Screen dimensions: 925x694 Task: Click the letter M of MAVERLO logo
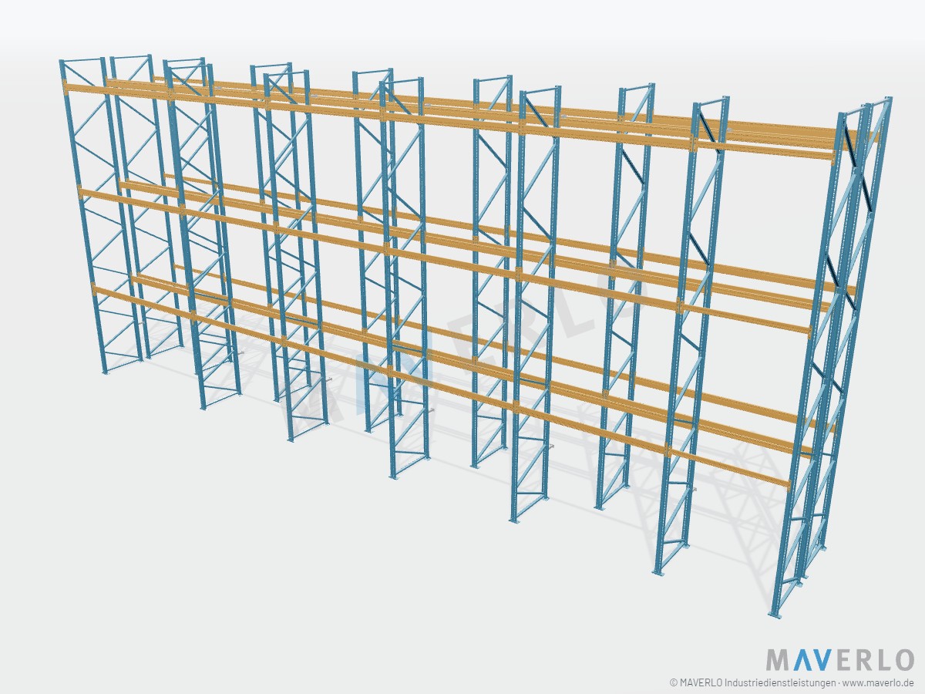coord(777,660)
